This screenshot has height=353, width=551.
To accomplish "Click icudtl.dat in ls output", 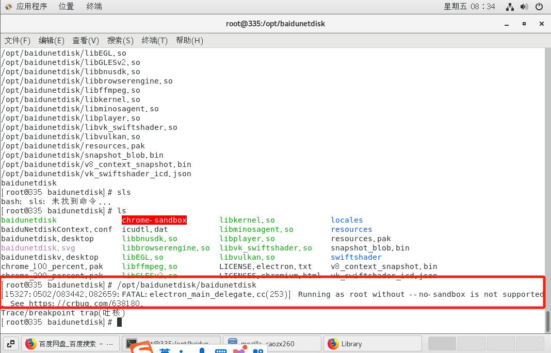I will 145,229.
